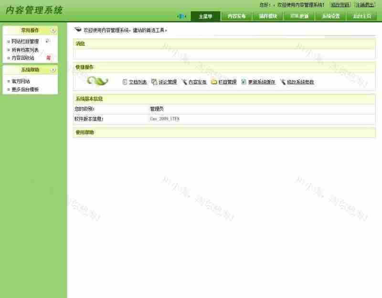Open 更多后台模板 in the sidebar
The image size is (382, 298).
click(25, 89)
